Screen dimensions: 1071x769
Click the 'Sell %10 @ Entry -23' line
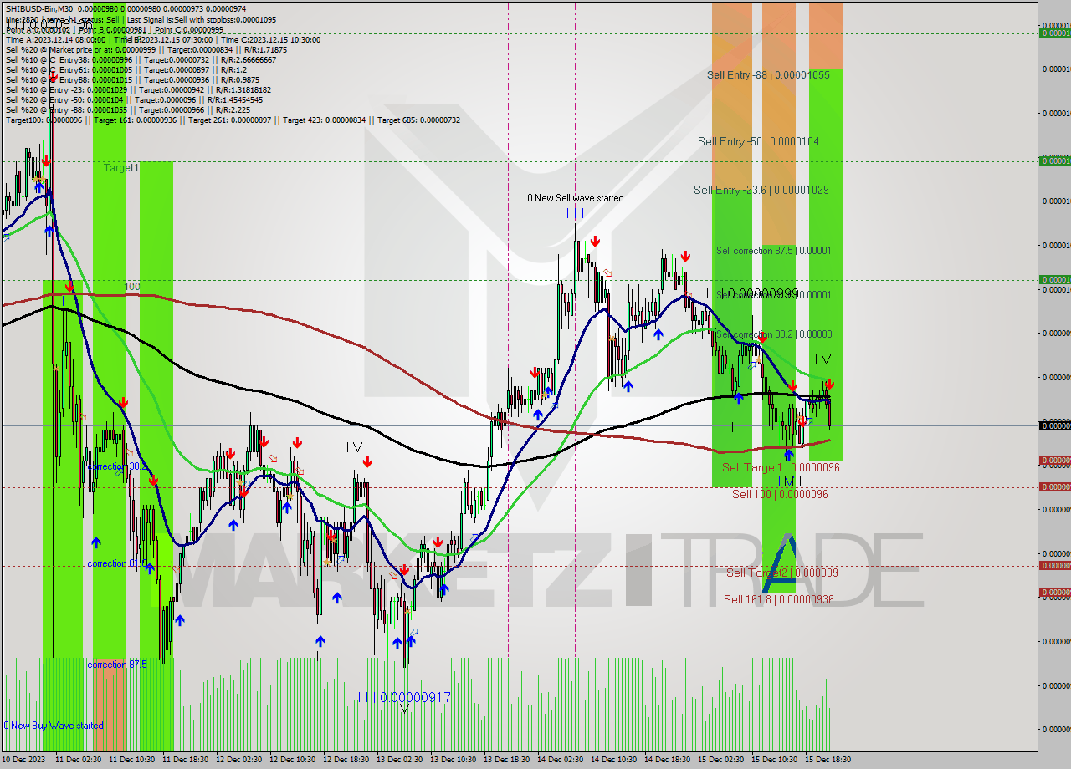point(138,89)
